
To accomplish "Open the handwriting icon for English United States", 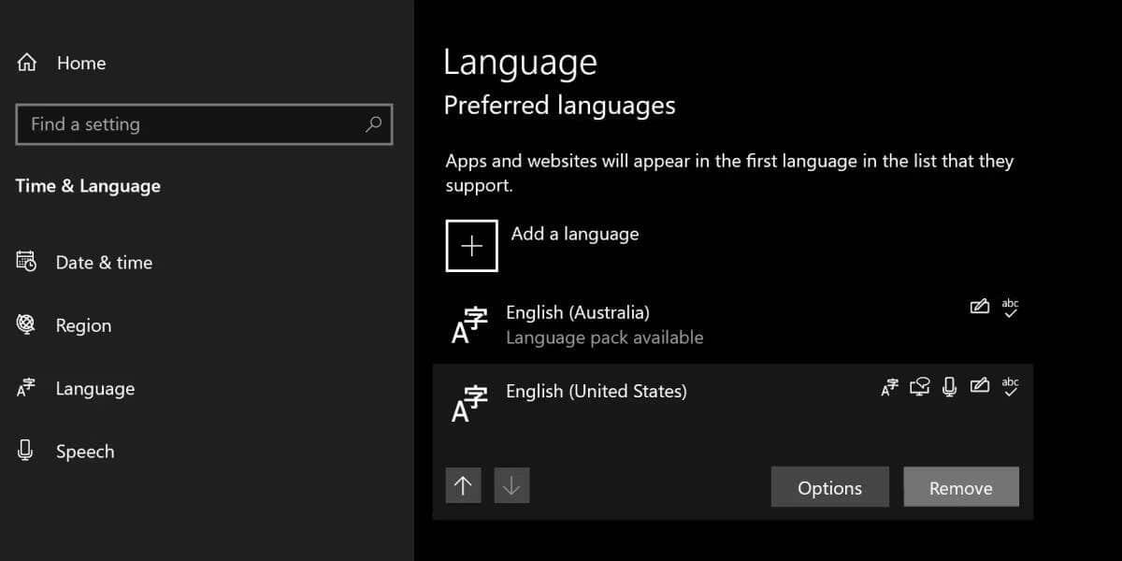I will tap(979, 385).
